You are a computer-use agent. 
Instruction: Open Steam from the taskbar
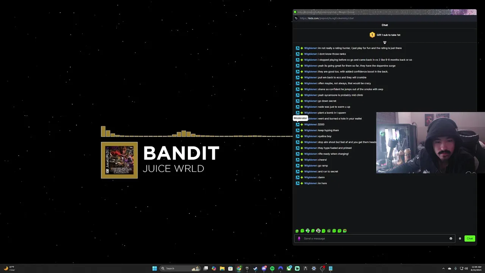[x=255, y=268]
